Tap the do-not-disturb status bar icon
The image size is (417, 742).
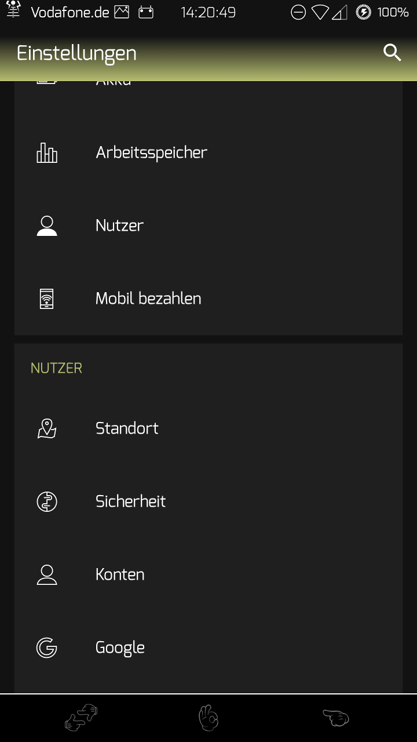tap(298, 12)
